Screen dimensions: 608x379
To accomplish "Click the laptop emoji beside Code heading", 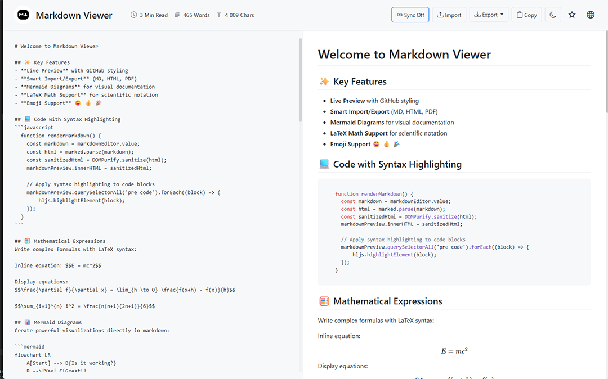I will click(x=324, y=164).
